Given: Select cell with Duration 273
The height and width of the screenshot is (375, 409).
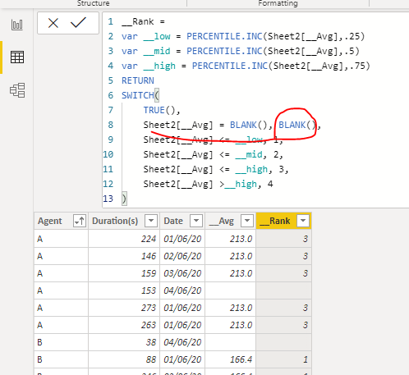Looking at the screenshot, I should pyautogui.click(x=124, y=308).
